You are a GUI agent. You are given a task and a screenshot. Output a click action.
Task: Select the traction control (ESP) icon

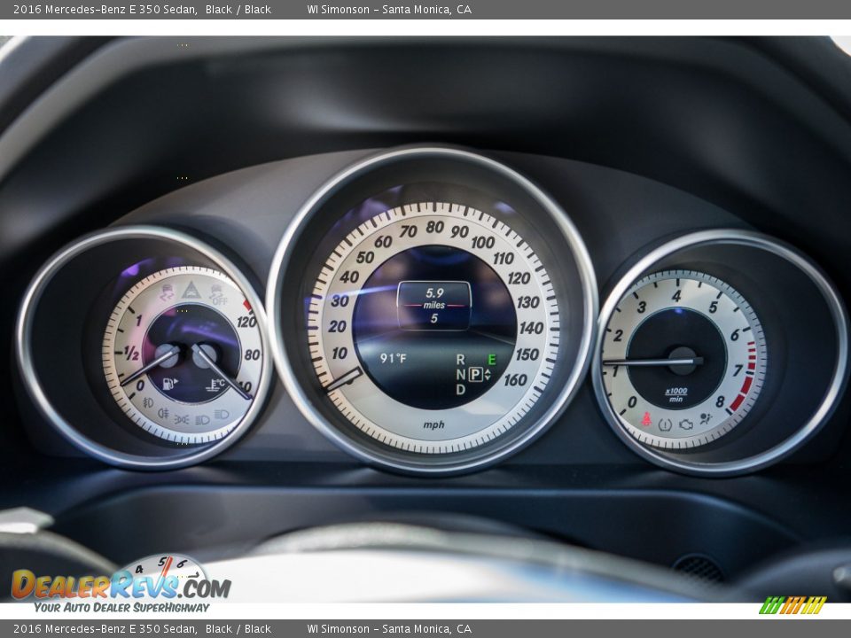[x=168, y=291]
